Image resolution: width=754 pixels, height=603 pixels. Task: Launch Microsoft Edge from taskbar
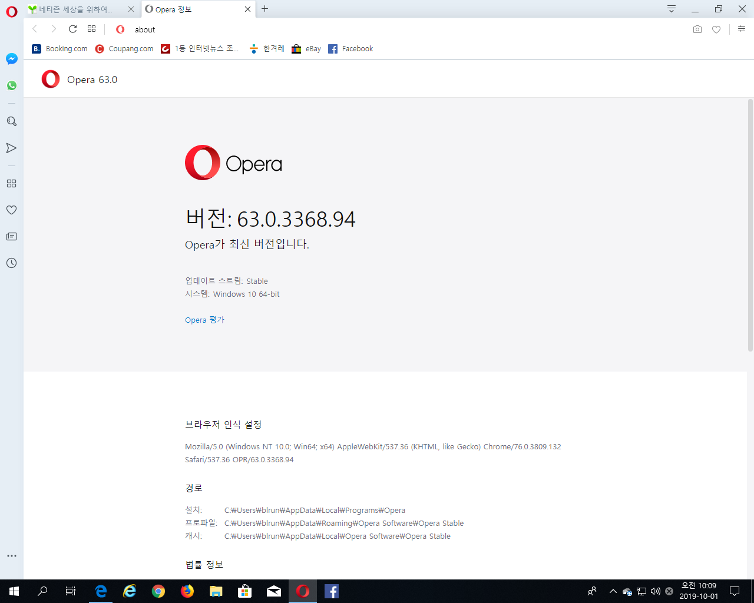(101, 591)
